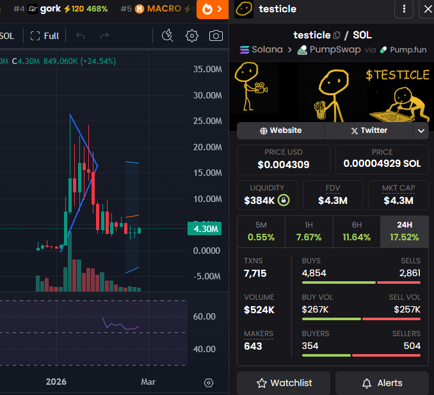Click the token banner image
The height and width of the screenshot is (395, 434).
[x=332, y=92]
